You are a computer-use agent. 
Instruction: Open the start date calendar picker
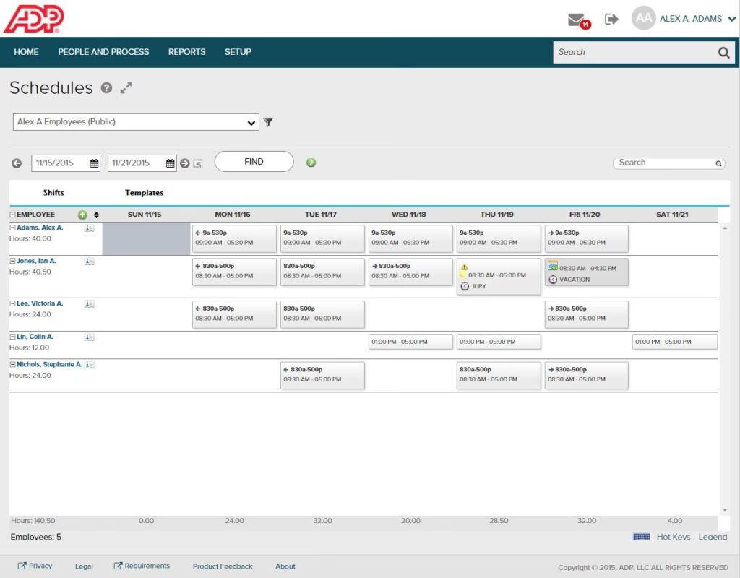click(x=94, y=163)
